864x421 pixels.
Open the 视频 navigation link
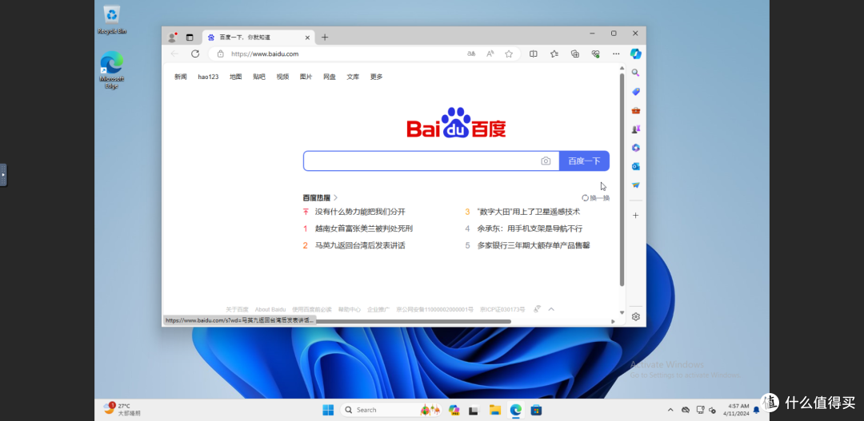(282, 77)
